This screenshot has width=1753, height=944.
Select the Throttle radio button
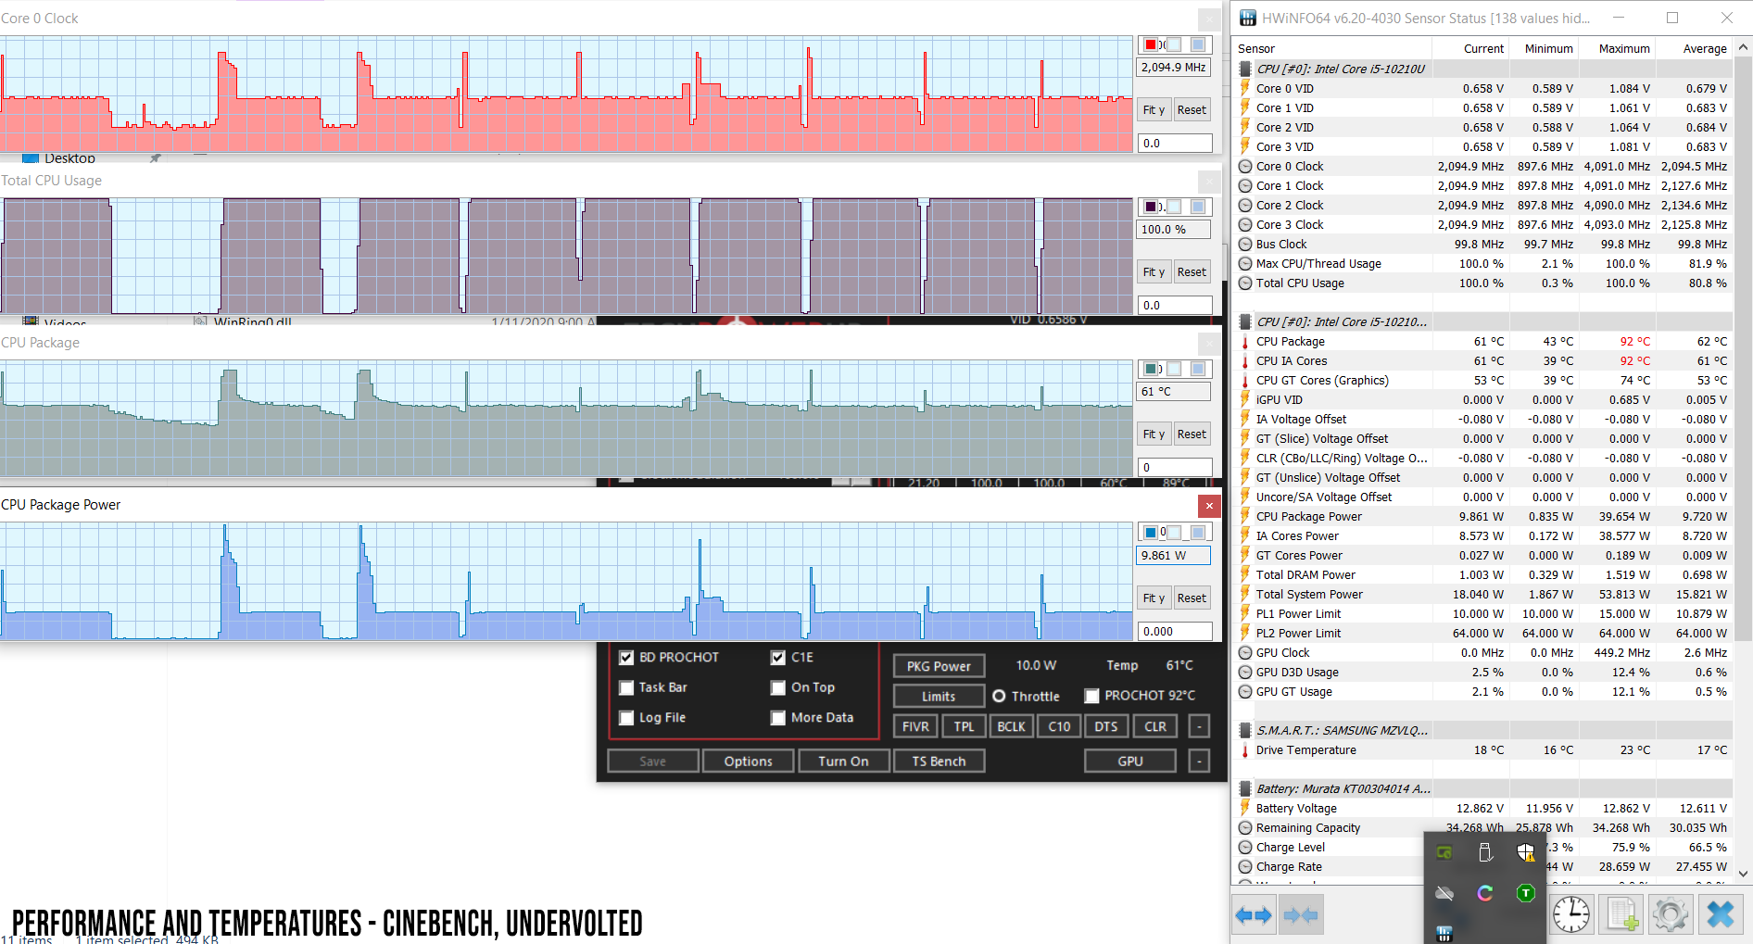[999, 696]
